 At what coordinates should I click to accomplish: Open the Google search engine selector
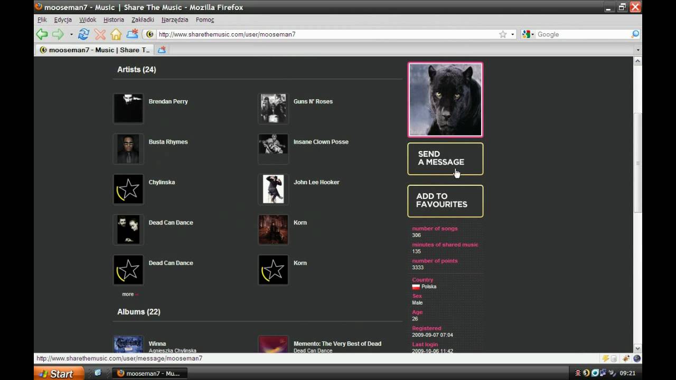tap(528, 34)
